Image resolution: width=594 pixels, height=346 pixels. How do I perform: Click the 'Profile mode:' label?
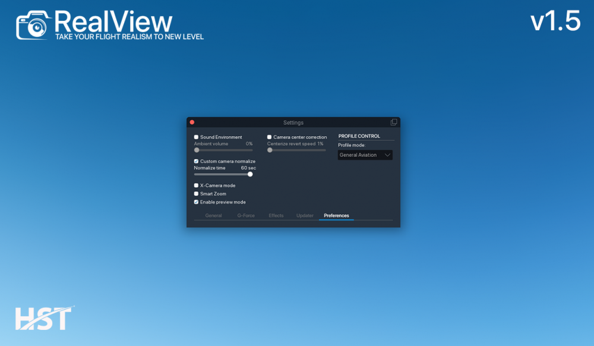tap(352, 145)
